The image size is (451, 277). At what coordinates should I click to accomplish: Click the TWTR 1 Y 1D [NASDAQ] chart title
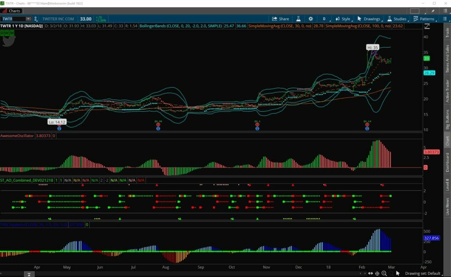click(22, 26)
